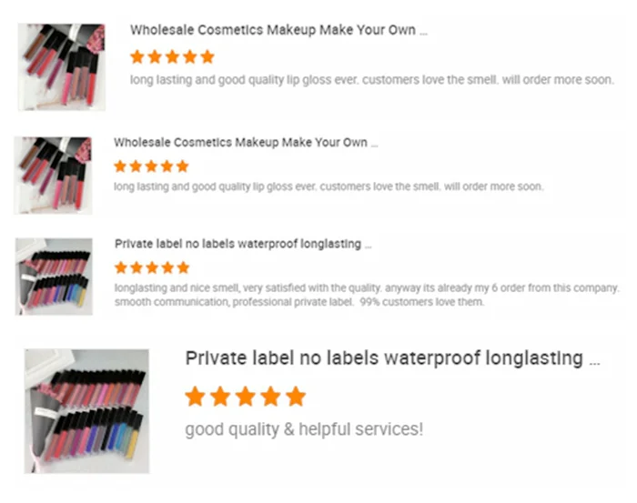This screenshot has width=637, height=503.
Task: Open the second Wholesale Cosmetics product thumbnail
Action: click(53, 176)
